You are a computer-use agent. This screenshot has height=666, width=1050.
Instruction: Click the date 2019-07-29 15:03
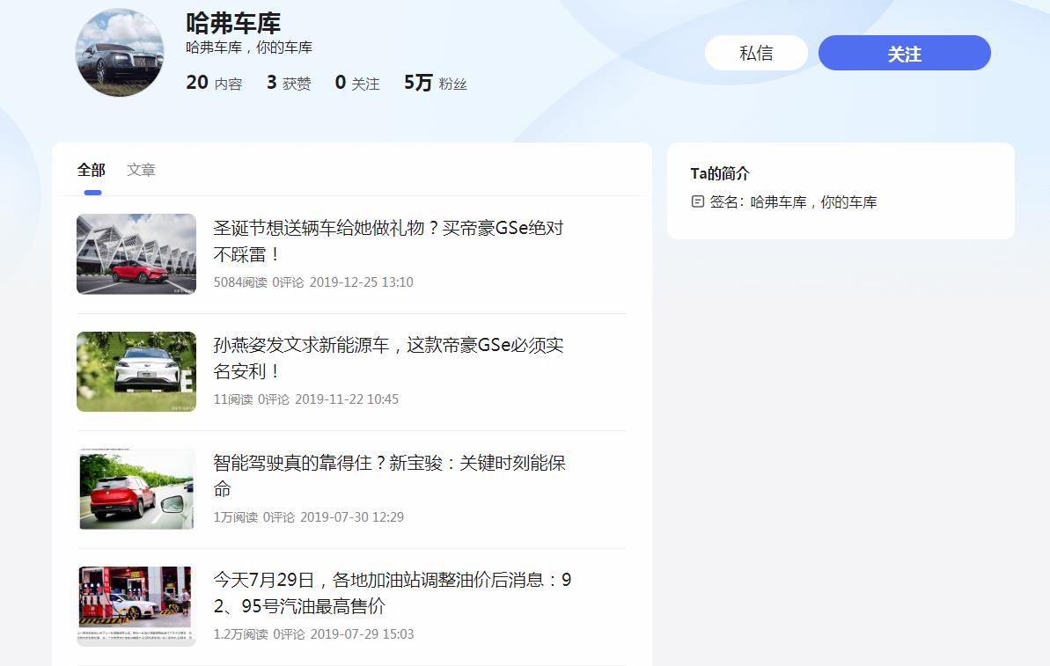[x=363, y=634]
